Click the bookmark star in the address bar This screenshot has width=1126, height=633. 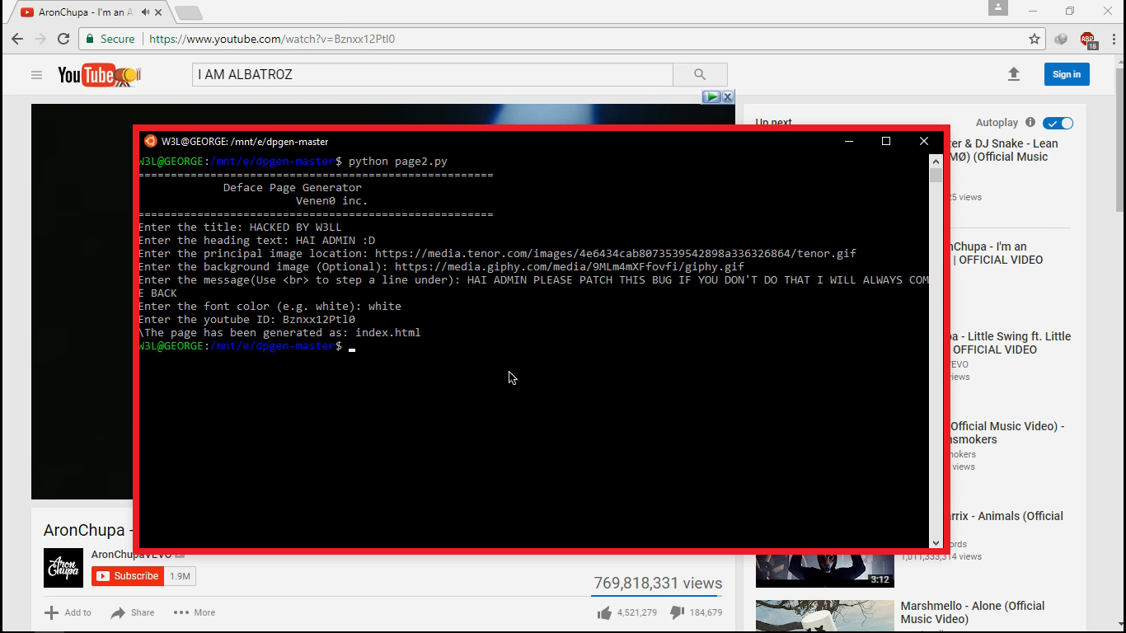(x=1034, y=39)
